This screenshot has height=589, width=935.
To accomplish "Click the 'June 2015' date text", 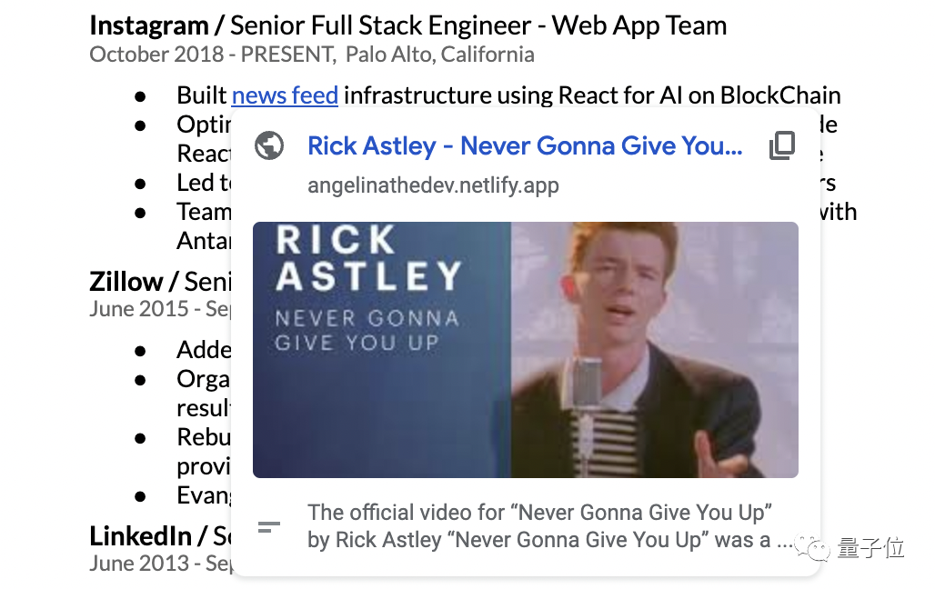I will coord(139,309).
